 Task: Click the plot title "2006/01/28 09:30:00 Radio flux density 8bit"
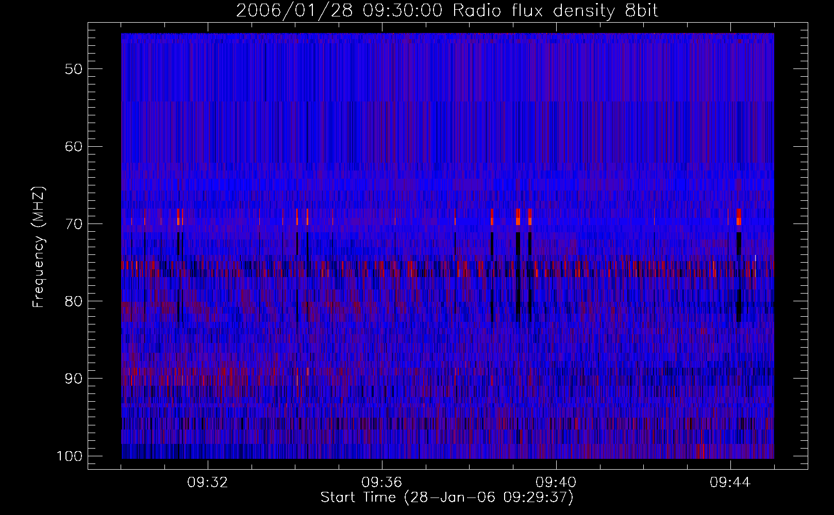pos(447,10)
